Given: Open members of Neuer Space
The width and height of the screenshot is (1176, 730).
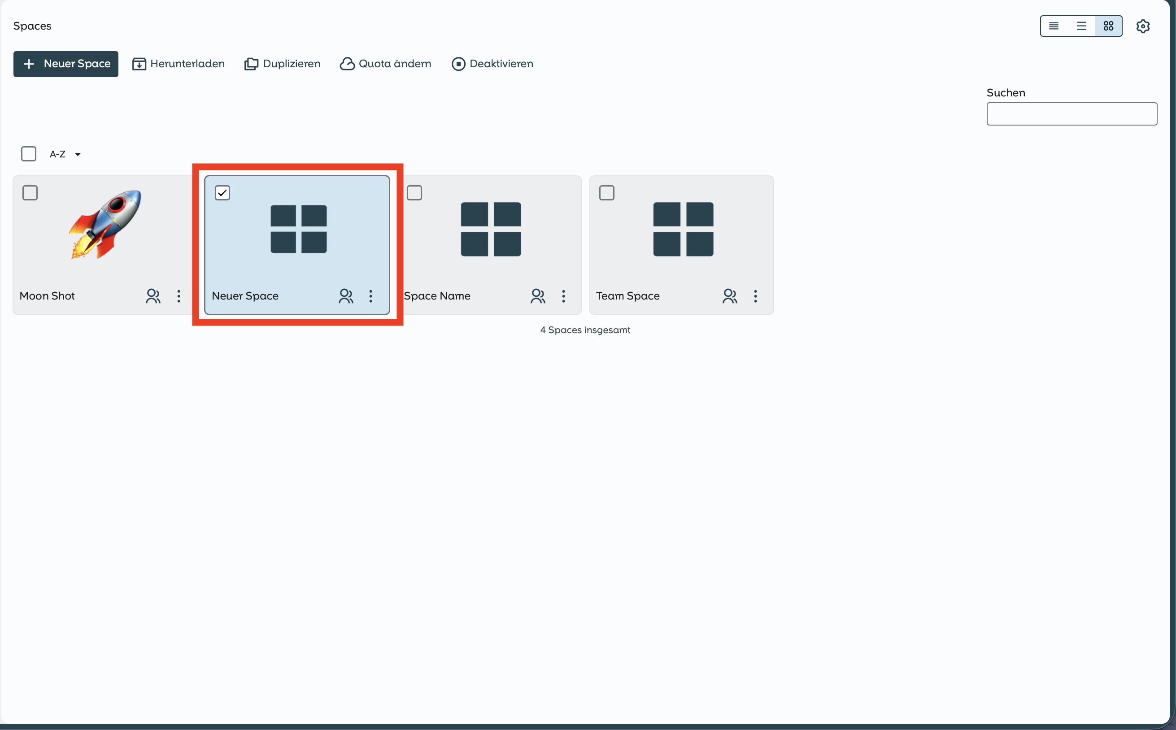Looking at the screenshot, I should [x=346, y=296].
